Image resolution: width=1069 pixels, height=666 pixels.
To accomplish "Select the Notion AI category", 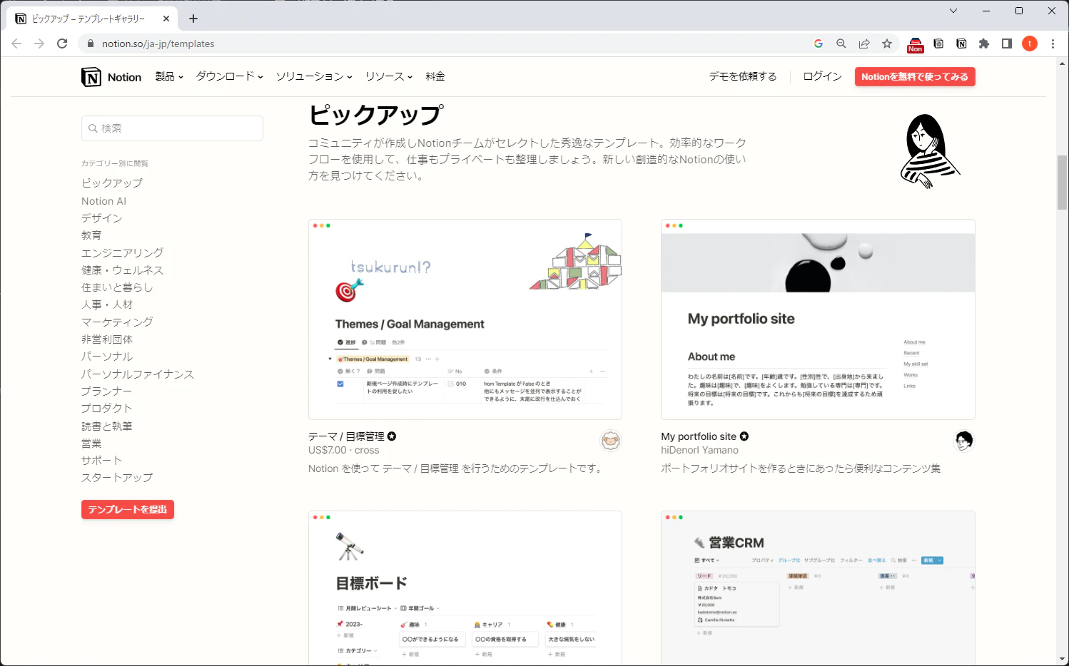I will (x=103, y=201).
